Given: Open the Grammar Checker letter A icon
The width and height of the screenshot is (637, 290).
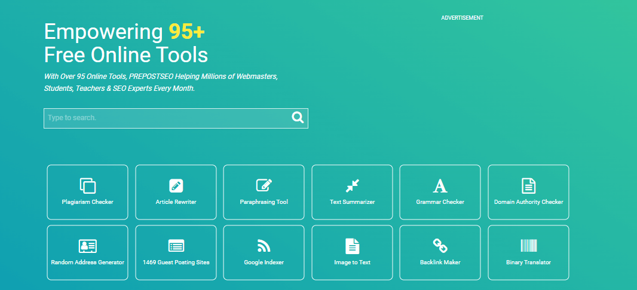Looking at the screenshot, I should click(440, 185).
